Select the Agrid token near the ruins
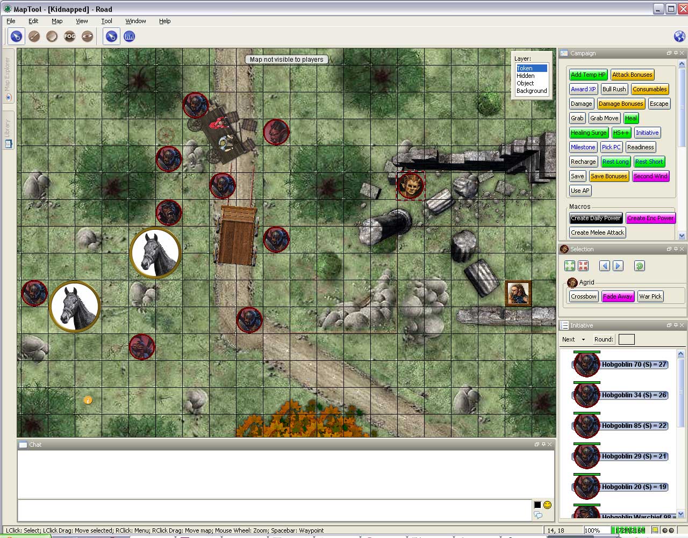The height and width of the screenshot is (538, 688). 411,186
